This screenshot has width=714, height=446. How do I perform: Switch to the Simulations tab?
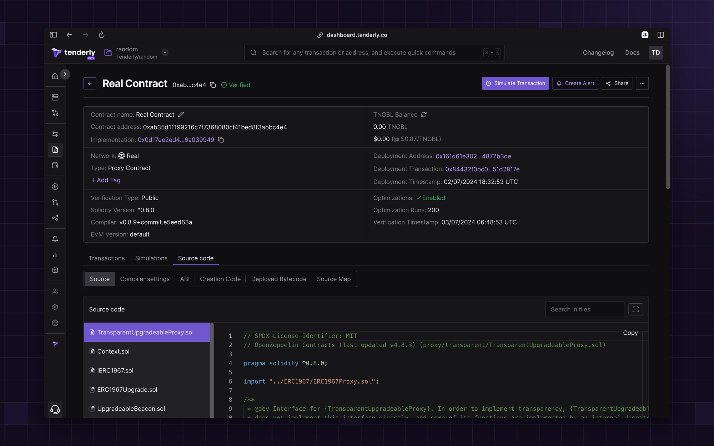(151, 258)
